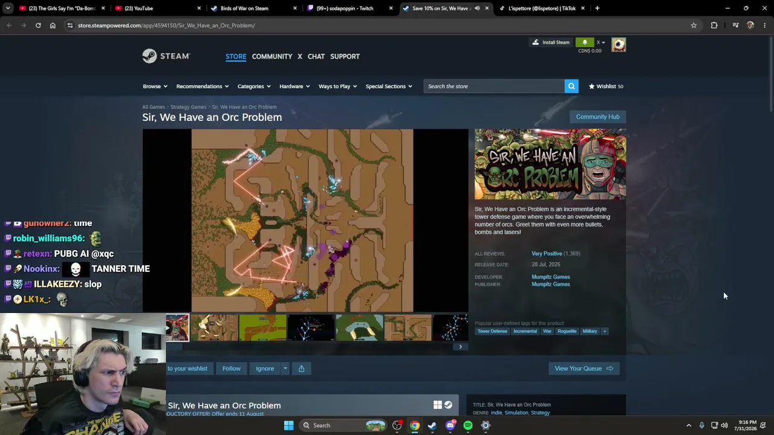Viewport: 774px width, 435px height.
Task: Switch to the L'ispettore TikTok tab
Action: tap(541, 8)
